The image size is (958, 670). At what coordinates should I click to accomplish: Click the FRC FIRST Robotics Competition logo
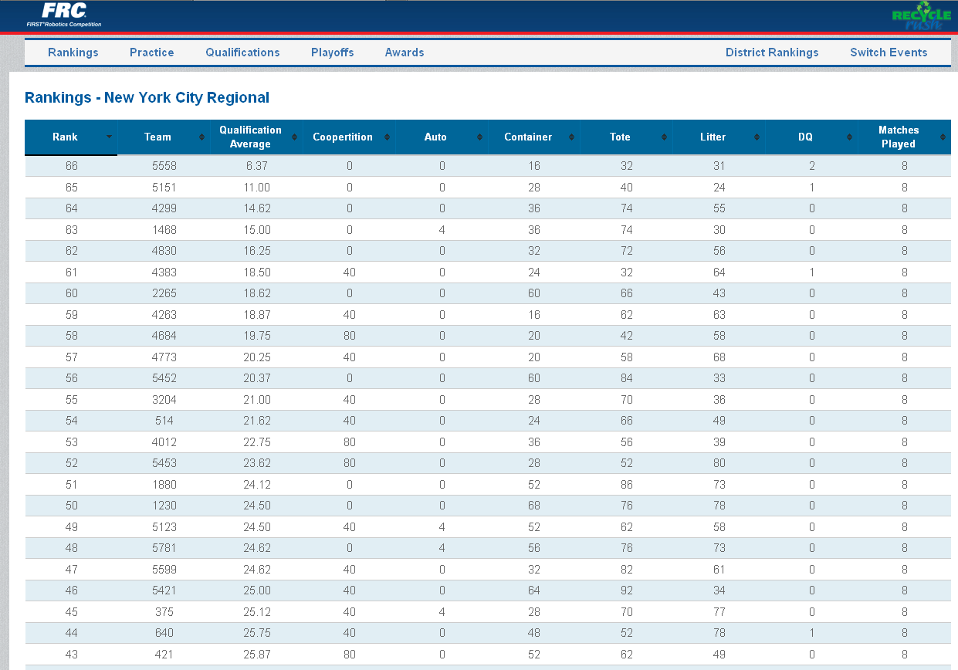pos(63,15)
